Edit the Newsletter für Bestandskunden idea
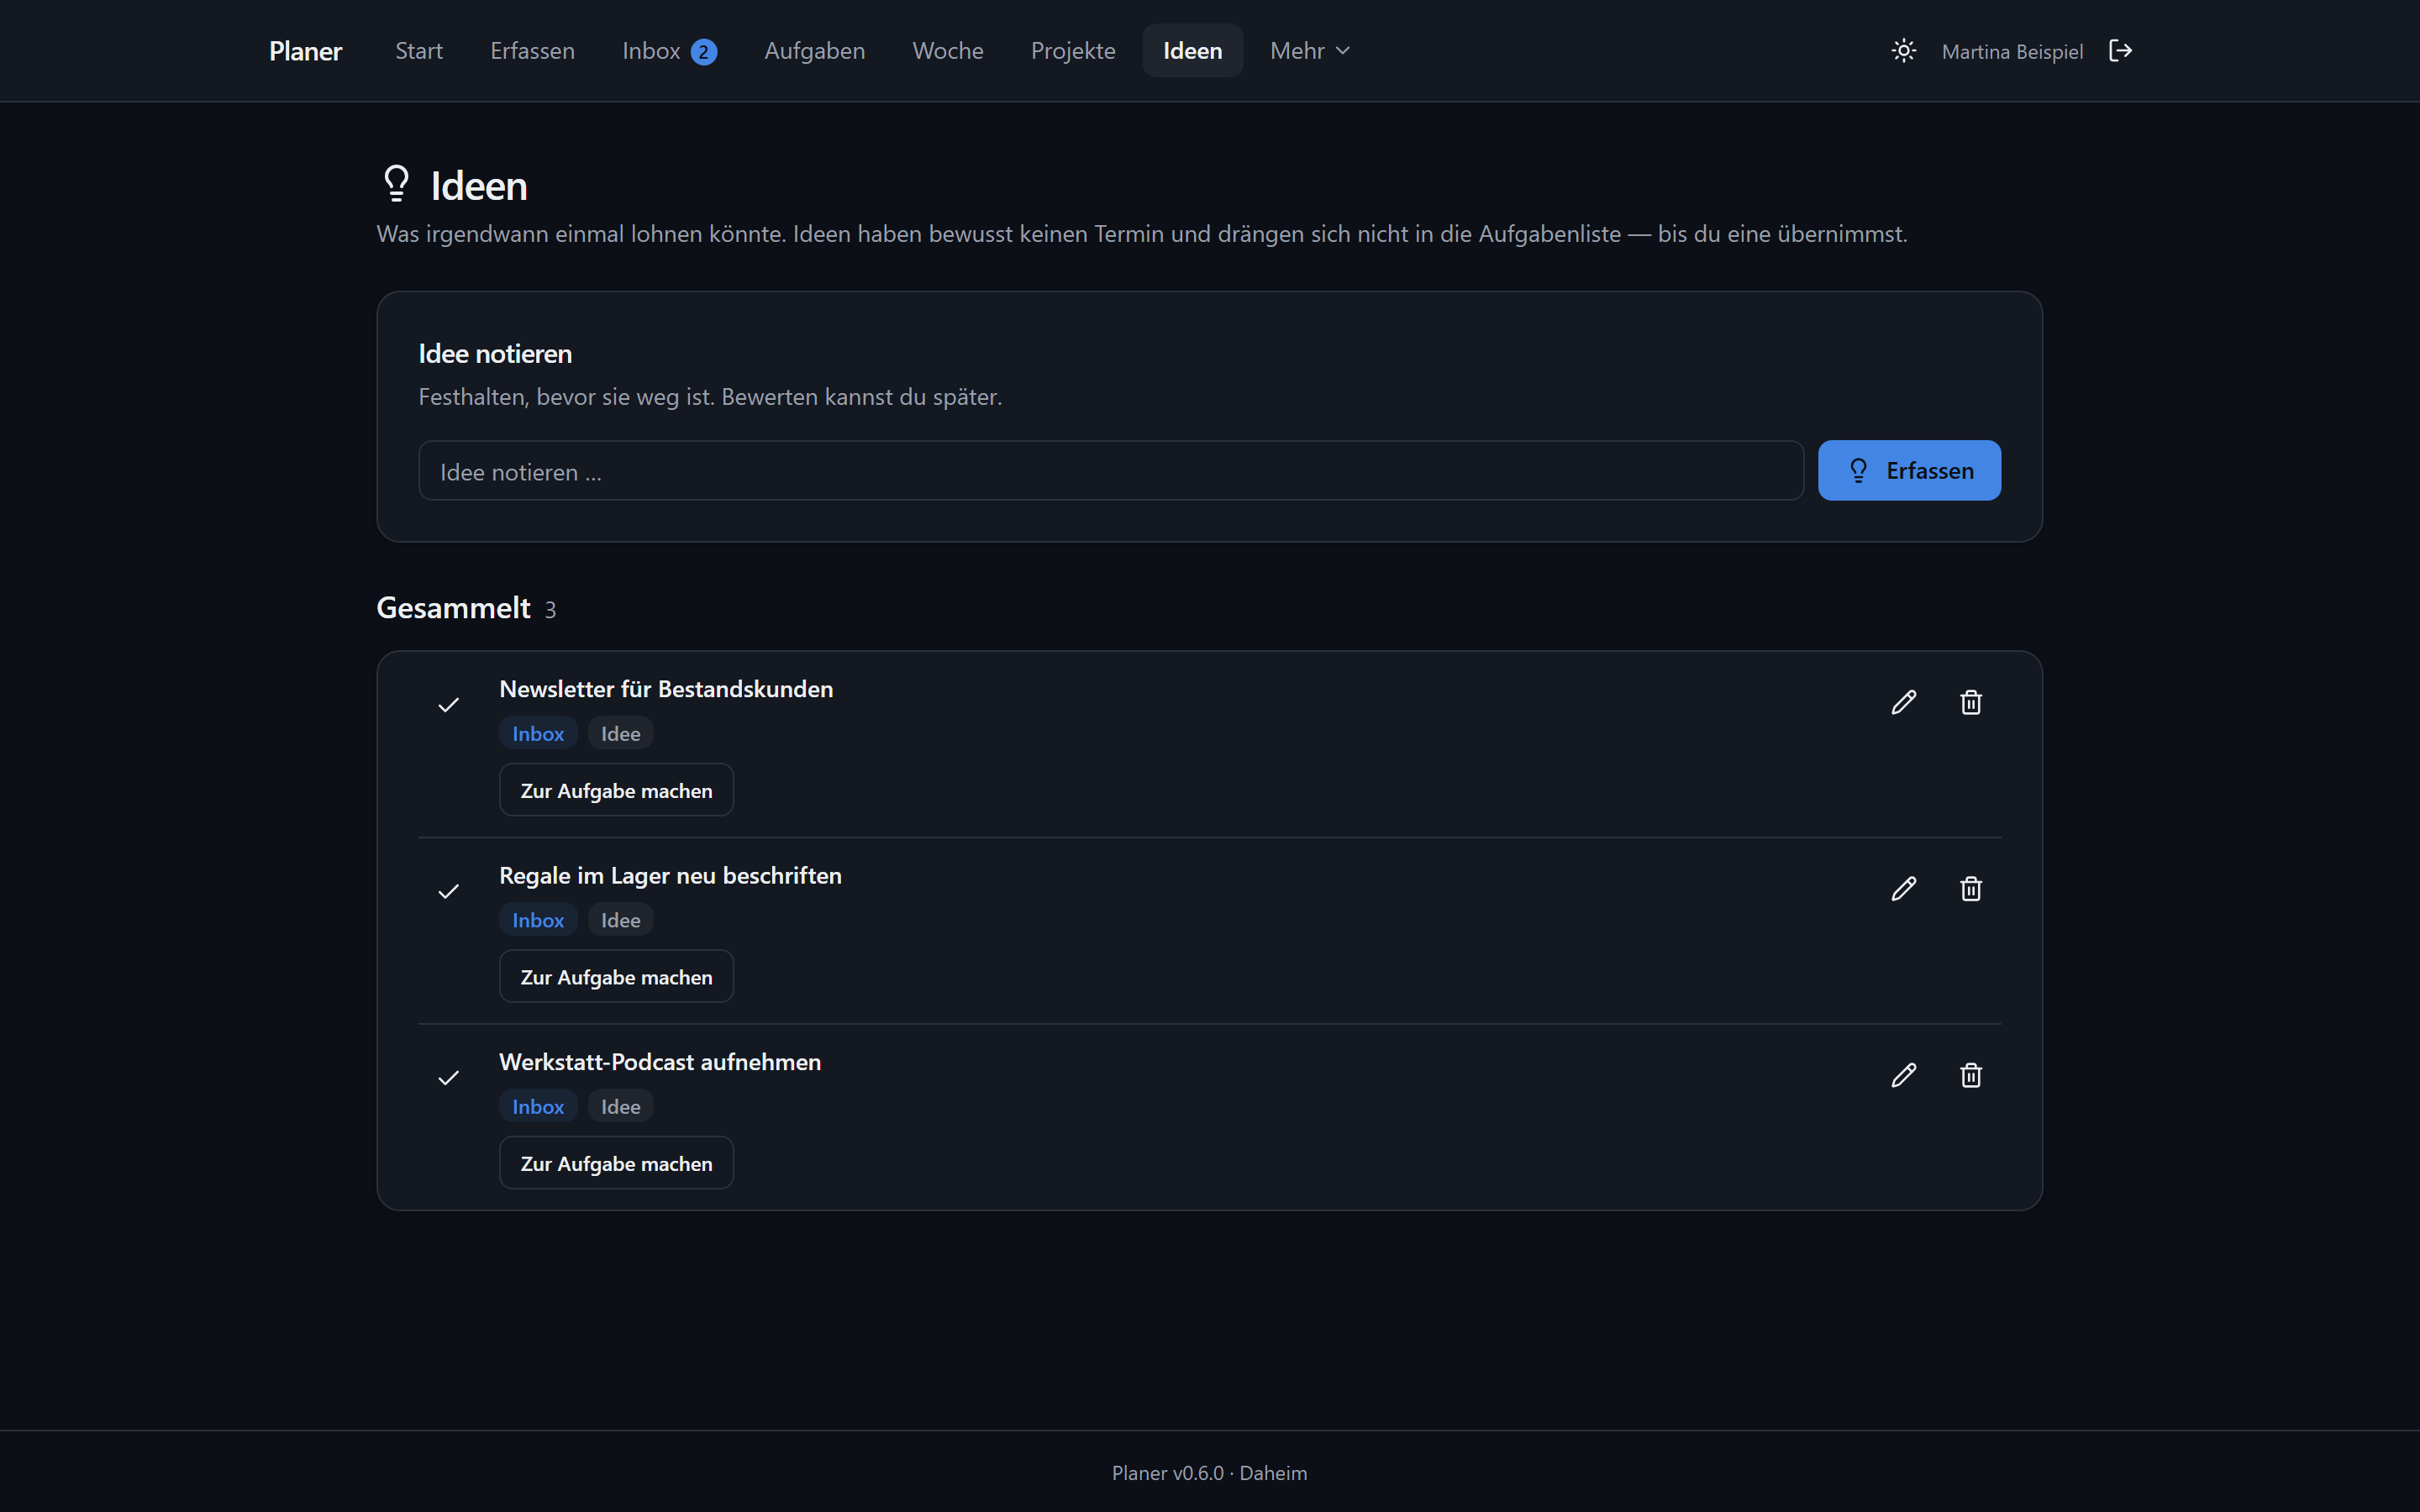Screen dimensions: 2420x1512 click(1904, 702)
